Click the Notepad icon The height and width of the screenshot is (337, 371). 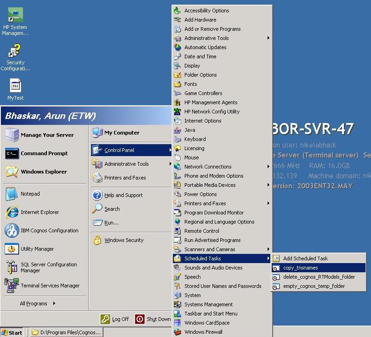point(11,194)
